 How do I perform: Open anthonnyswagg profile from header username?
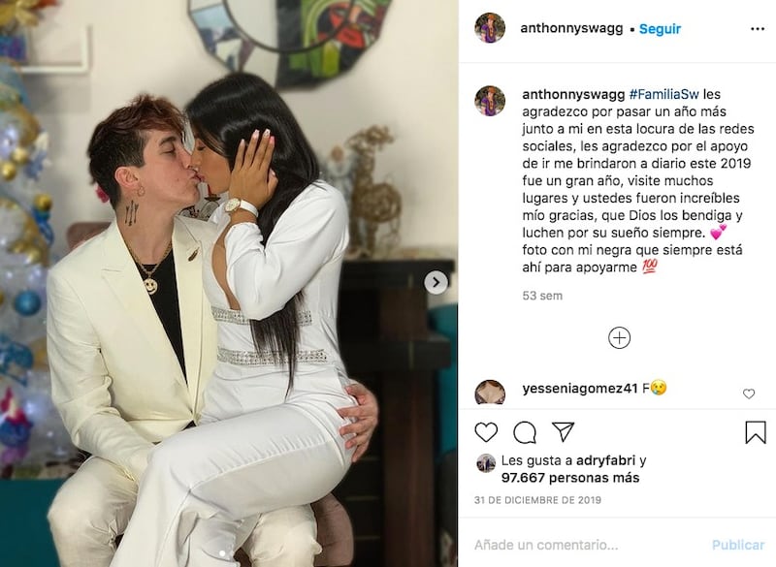coord(571,29)
